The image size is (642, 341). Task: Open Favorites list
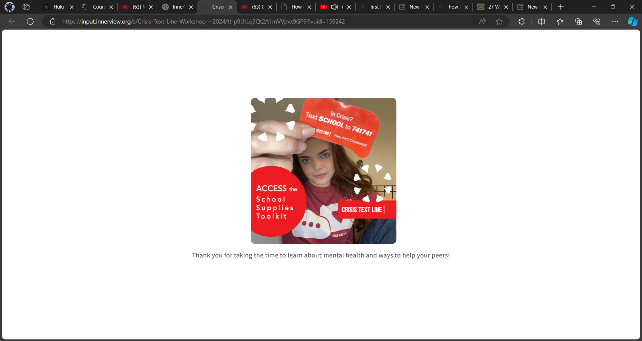tap(560, 22)
